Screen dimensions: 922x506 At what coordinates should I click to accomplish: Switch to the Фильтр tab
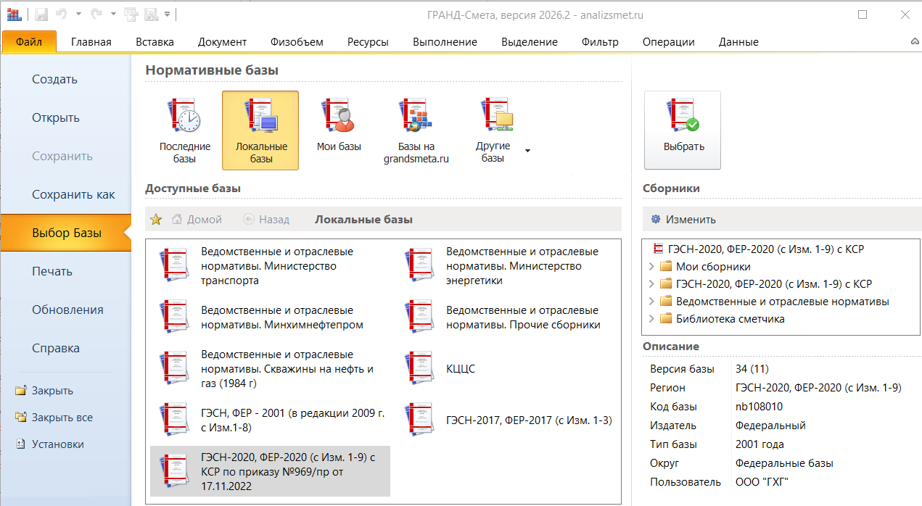pyautogui.click(x=600, y=41)
